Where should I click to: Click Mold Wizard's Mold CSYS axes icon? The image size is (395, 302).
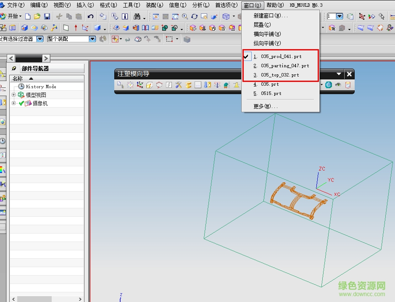tap(140, 85)
